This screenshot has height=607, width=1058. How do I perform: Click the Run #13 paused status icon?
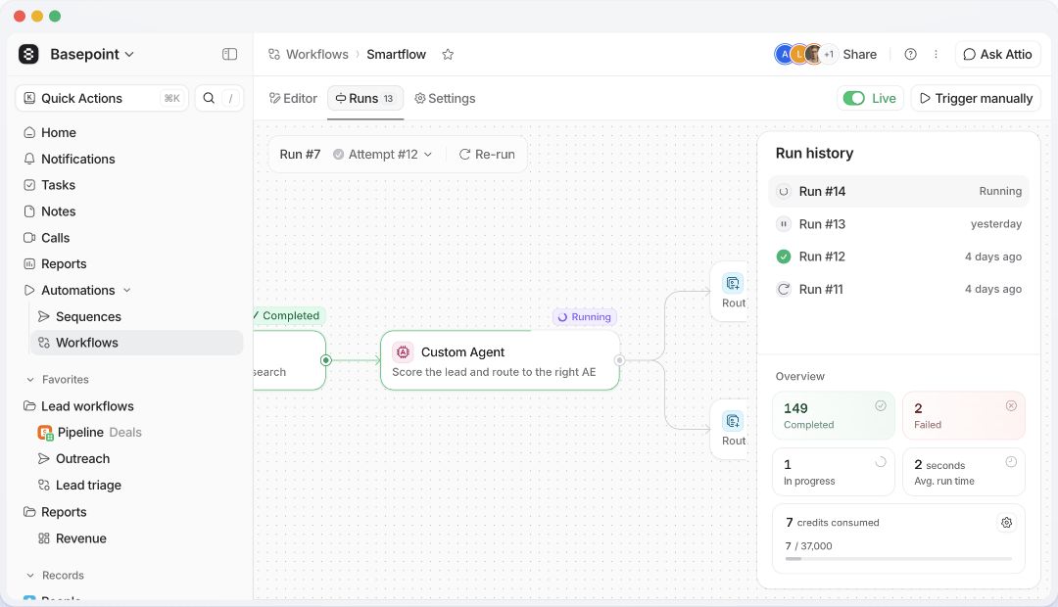coord(784,224)
